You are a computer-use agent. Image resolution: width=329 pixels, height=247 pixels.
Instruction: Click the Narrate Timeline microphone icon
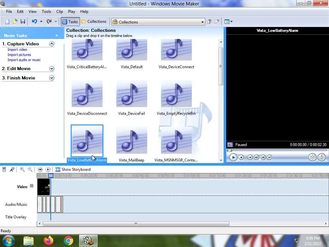click(12, 169)
